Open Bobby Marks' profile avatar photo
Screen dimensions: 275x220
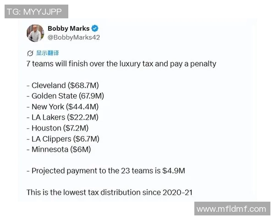[35, 33]
